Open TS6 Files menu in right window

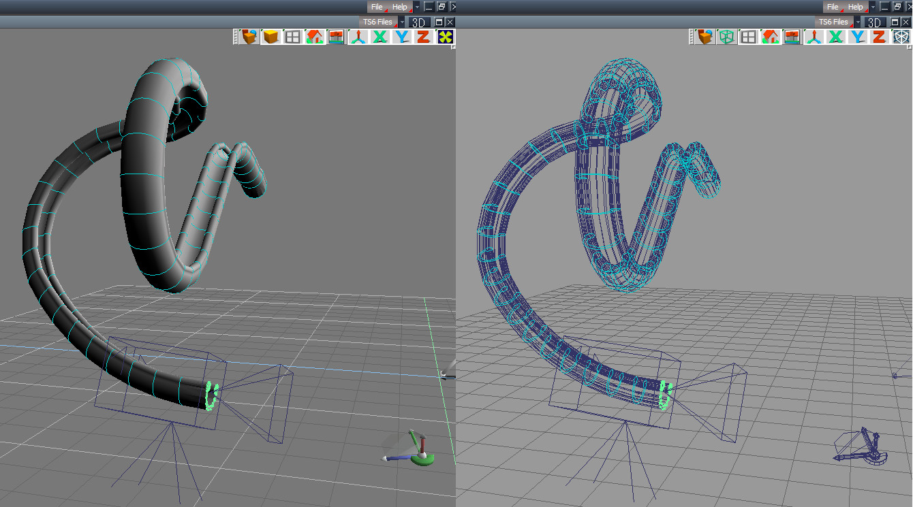tap(834, 22)
